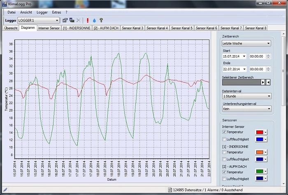The width and height of the screenshot is (288, 195).
Task: Toggle AUFM DACH Temperatur checkbox
Action: (x=224, y=172)
